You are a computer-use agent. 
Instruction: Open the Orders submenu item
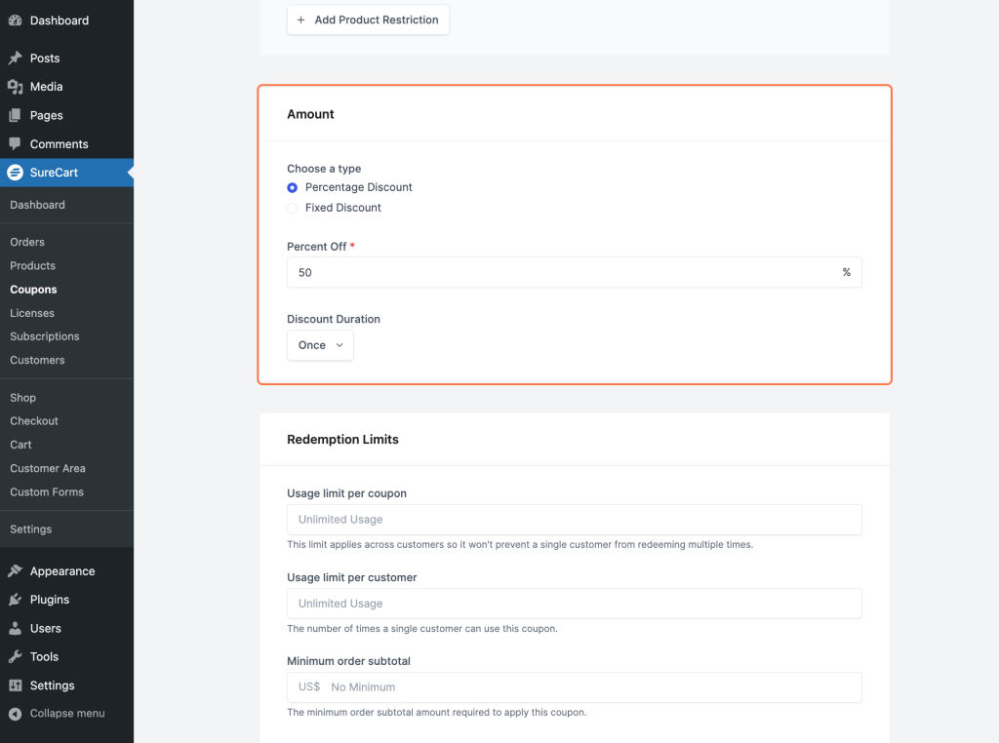pos(27,242)
